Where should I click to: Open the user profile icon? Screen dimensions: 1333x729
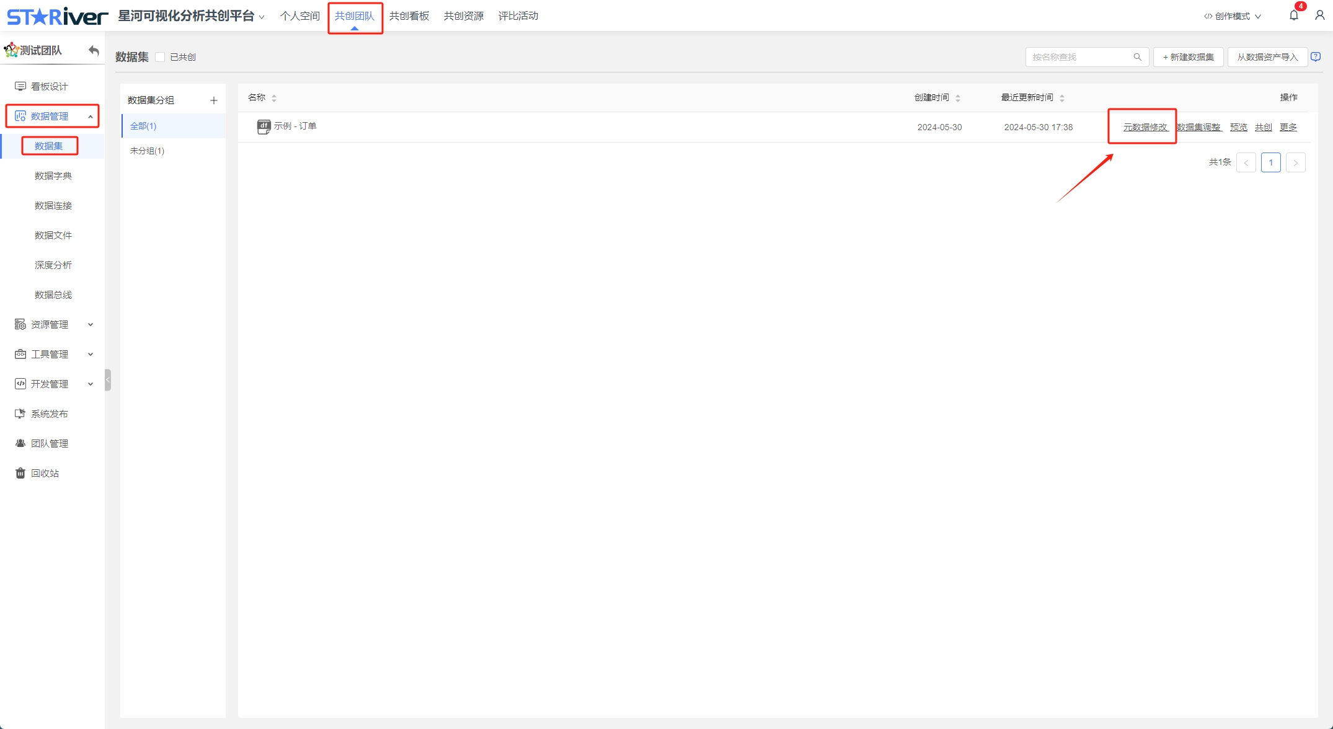pyautogui.click(x=1319, y=15)
